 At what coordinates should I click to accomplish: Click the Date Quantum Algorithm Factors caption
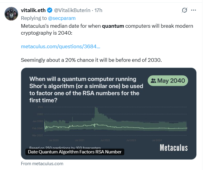coord(75,152)
